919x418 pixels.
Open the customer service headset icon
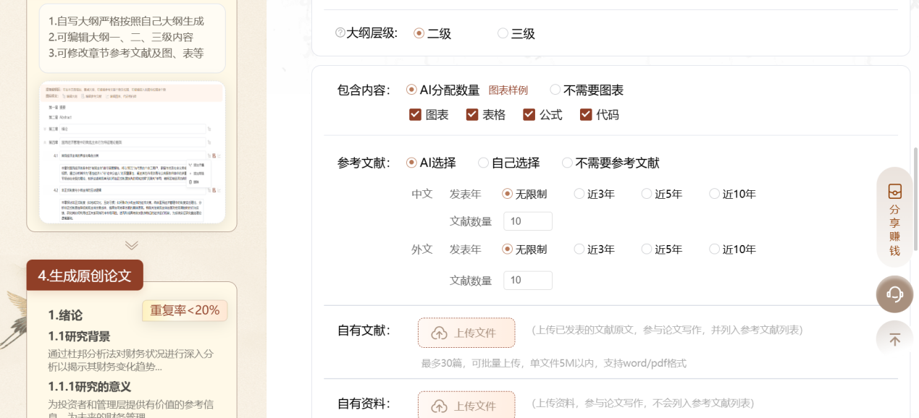[894, 294]
